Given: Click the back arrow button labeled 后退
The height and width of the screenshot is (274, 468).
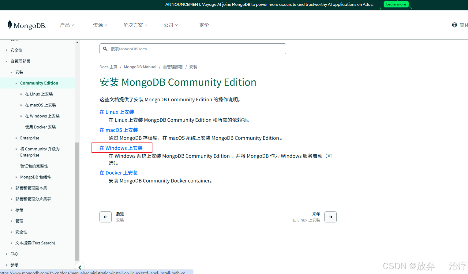Looking at the screenshot, I should 106,217.
